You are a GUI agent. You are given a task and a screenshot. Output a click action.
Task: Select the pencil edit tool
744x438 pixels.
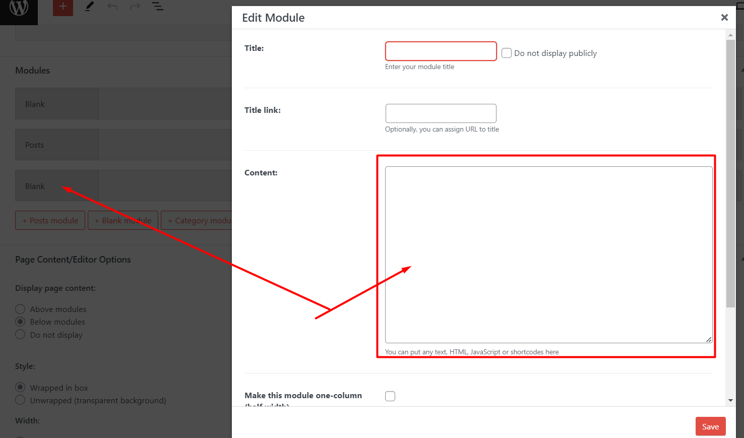(90, 7)
